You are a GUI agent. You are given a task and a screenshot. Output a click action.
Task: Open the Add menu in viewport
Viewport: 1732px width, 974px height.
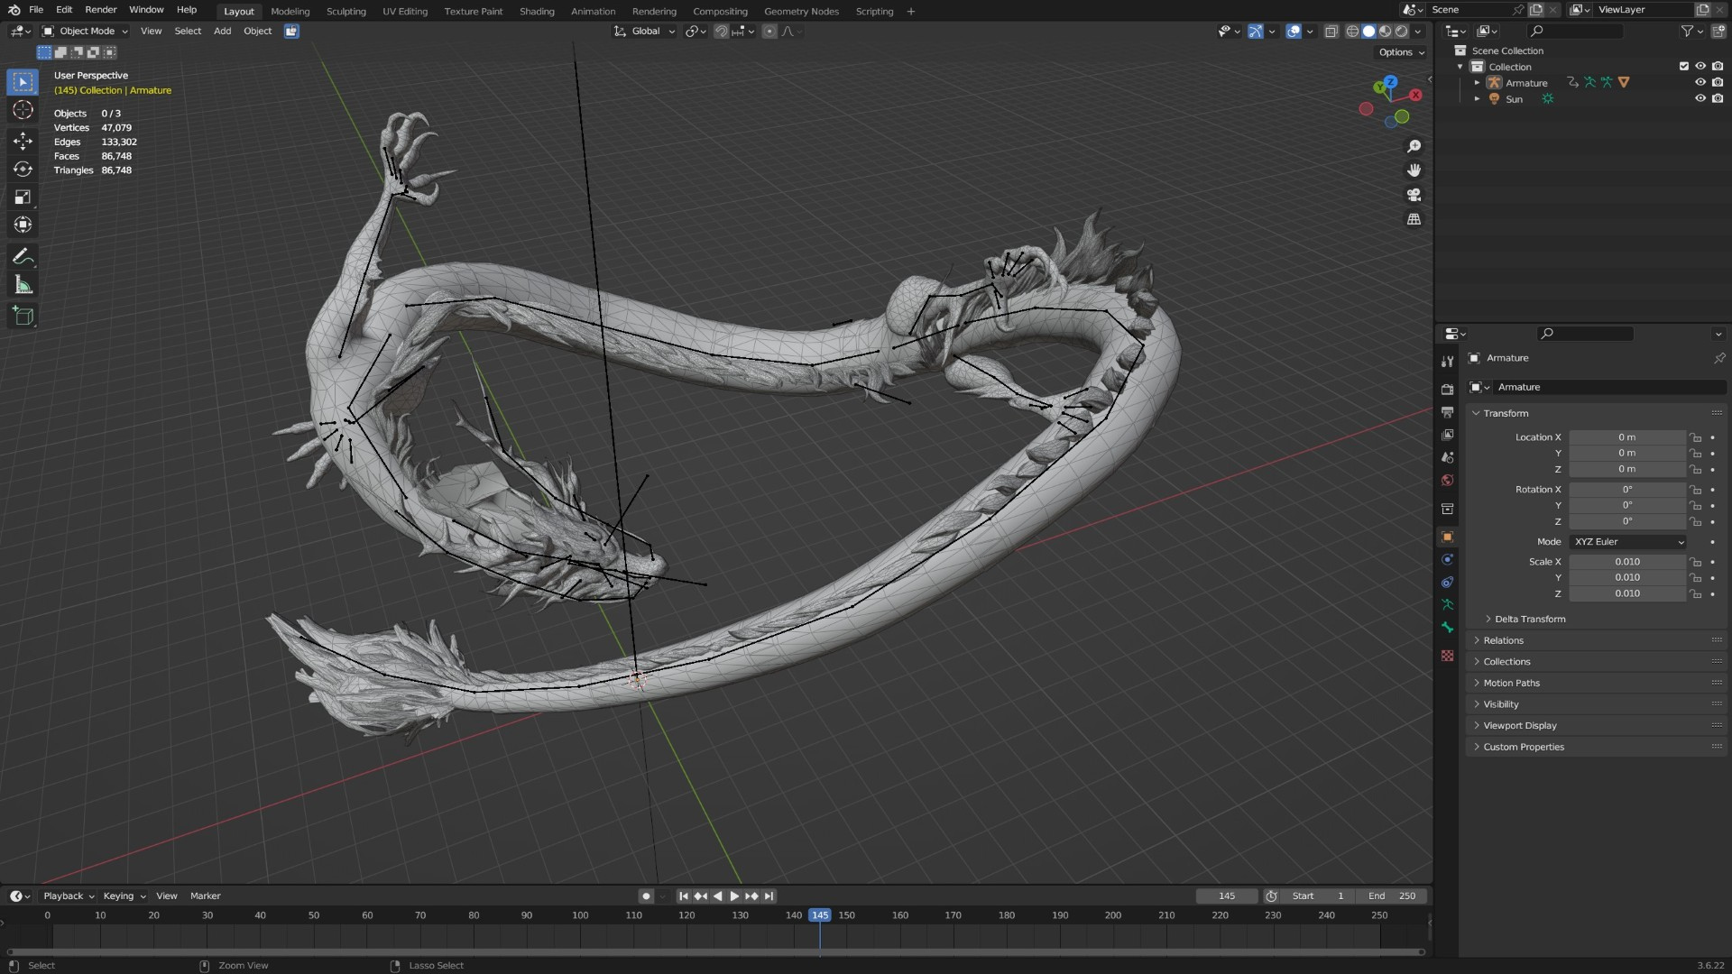(222, 31)
